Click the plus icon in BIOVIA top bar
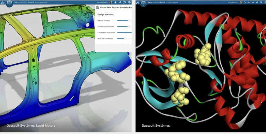This screenshot has width=266, height=134. pyautogui.click(x=249, y=2)
